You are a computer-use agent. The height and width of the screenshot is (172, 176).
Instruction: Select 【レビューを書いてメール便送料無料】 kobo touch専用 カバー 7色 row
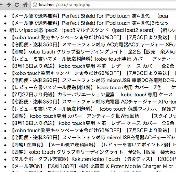pos(94,88)
